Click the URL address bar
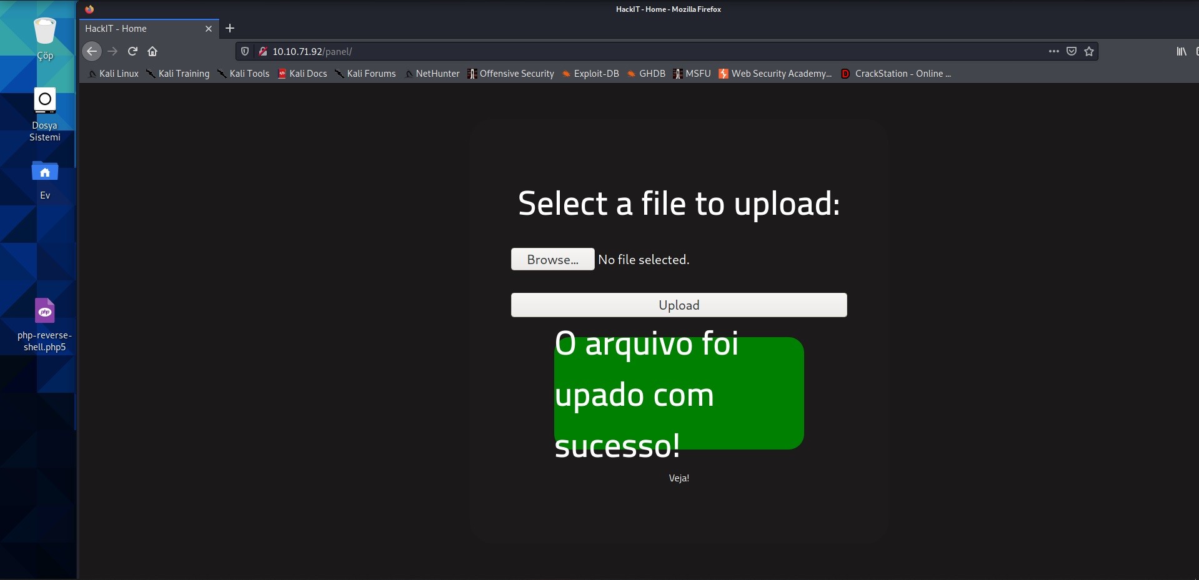1199x580 pixels. click(625, 51)
